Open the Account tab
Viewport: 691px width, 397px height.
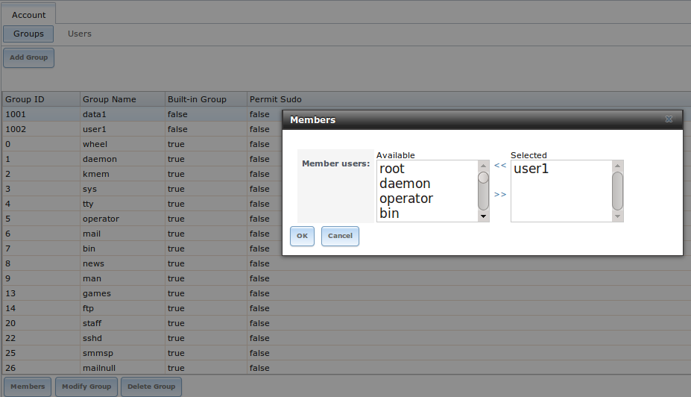coord(29,14)
